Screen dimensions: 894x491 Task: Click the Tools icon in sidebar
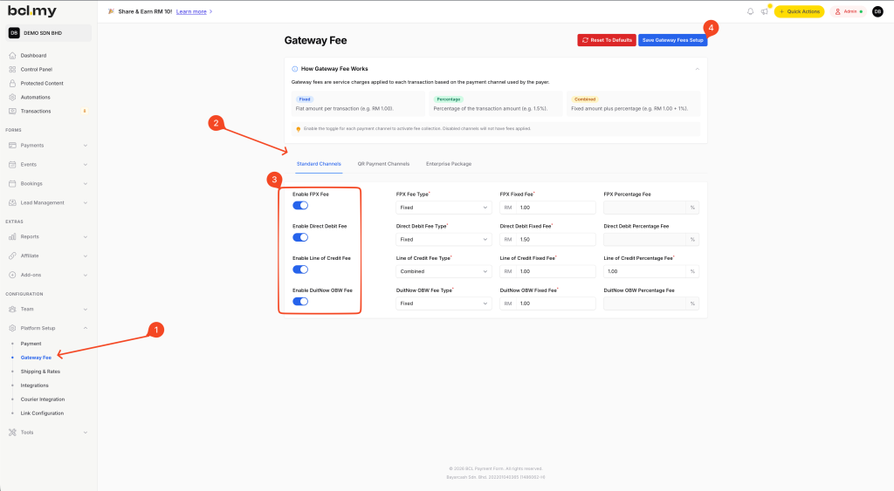coord(12,433)
